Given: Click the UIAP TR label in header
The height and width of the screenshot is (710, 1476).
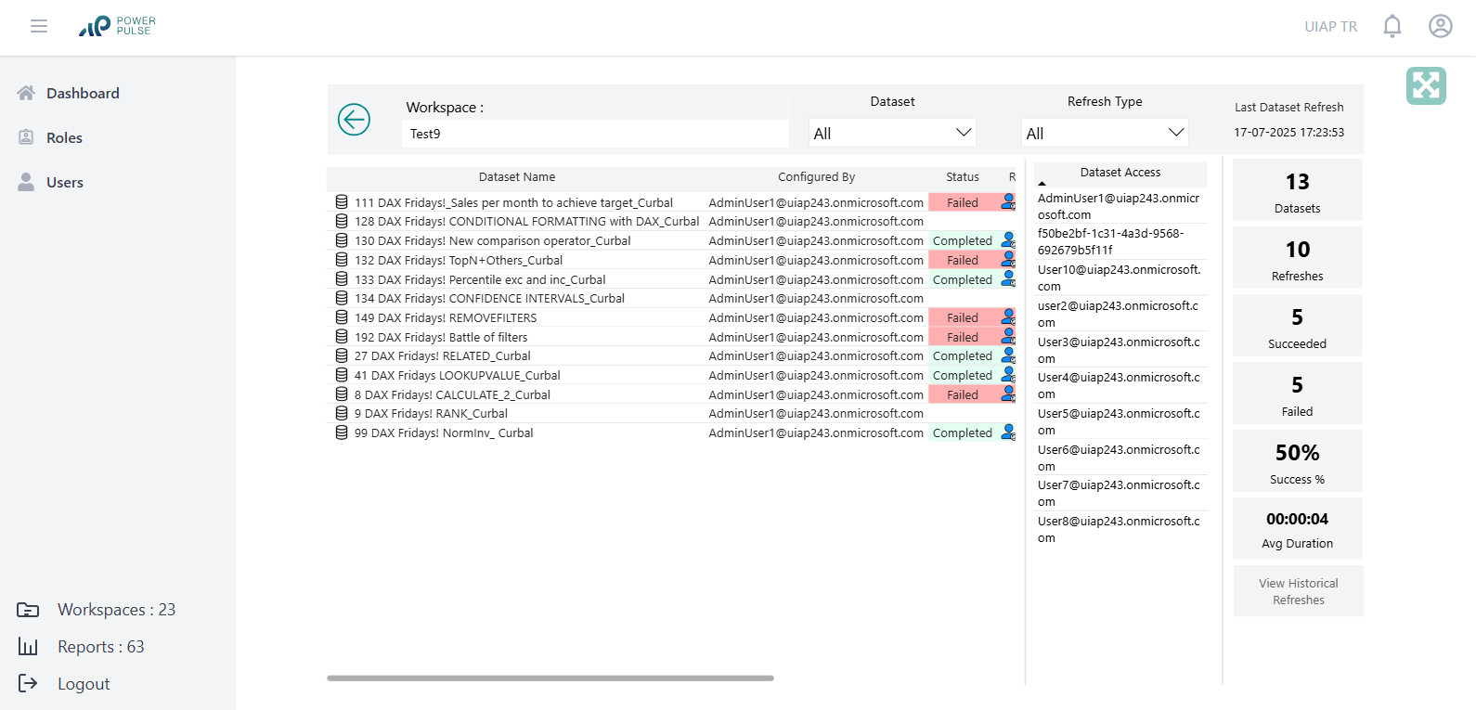Looking at the screenshot, I should tap(1330, 26).
